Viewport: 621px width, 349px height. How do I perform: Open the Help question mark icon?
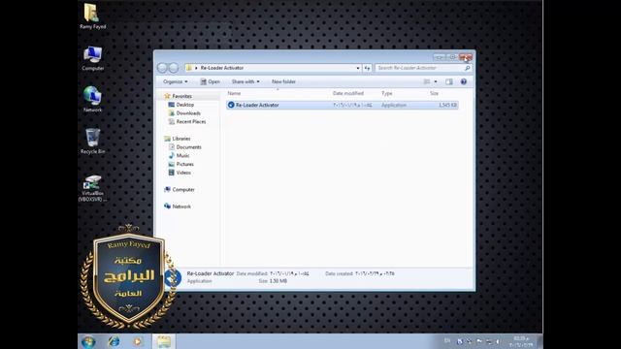pyautogui.click(x=464, y=81)
